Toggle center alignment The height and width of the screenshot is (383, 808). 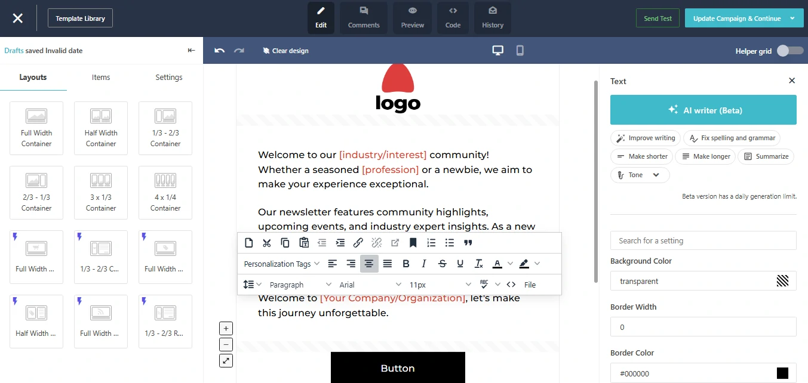point(369,264)
